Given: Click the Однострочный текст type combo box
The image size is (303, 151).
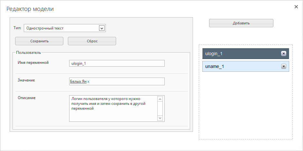Looking at the screenshot, I should [65, 28].
